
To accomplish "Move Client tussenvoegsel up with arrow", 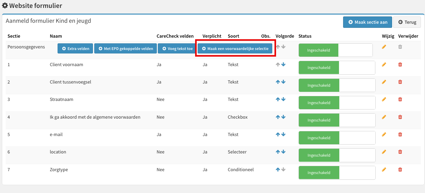I will tap(278, 82).
